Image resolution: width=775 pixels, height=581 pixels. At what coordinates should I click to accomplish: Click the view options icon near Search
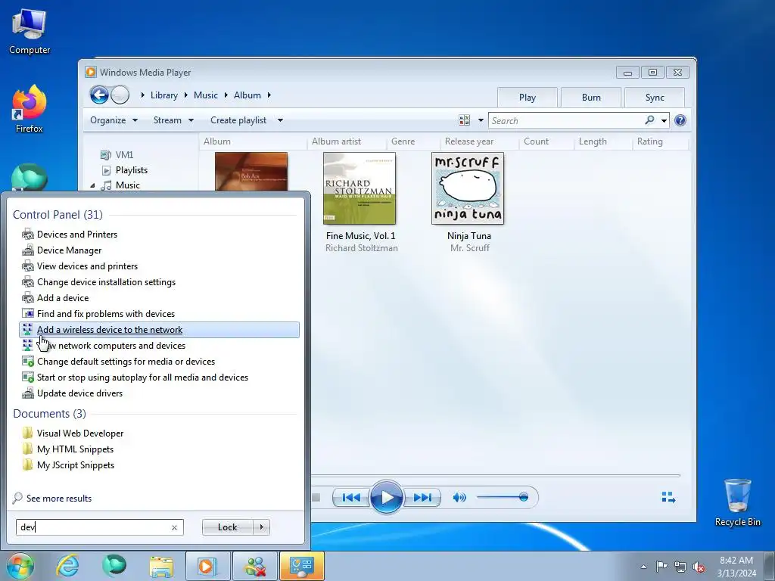click(464, 120)
